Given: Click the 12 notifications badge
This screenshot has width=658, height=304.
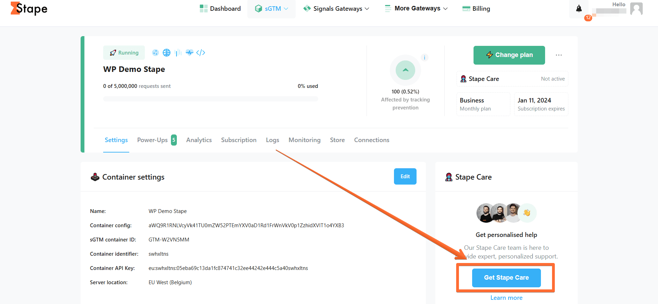Looking at the screenshot, I should click(588, 18).
